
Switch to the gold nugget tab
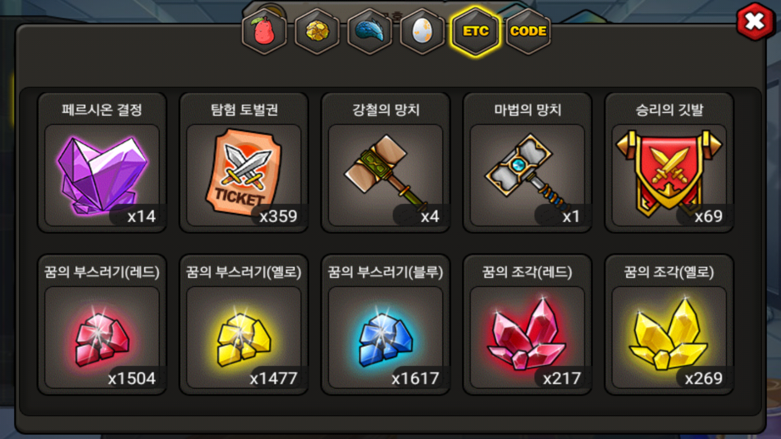[317, 31]
